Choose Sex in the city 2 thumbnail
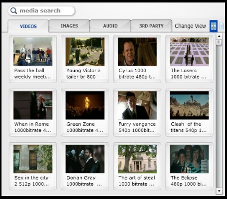227x199 pixels. [33, 159]
